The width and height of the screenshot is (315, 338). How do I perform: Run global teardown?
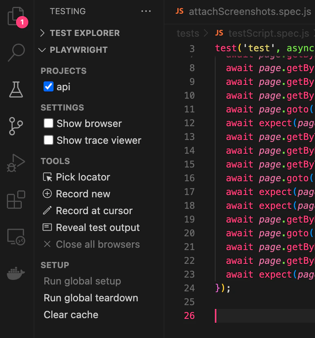click(91, 298)
